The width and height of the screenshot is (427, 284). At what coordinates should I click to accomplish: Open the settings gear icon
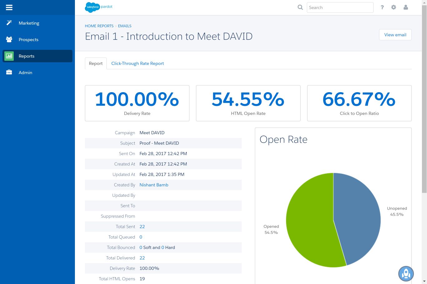pyautogui.click(x=394, y=7)
